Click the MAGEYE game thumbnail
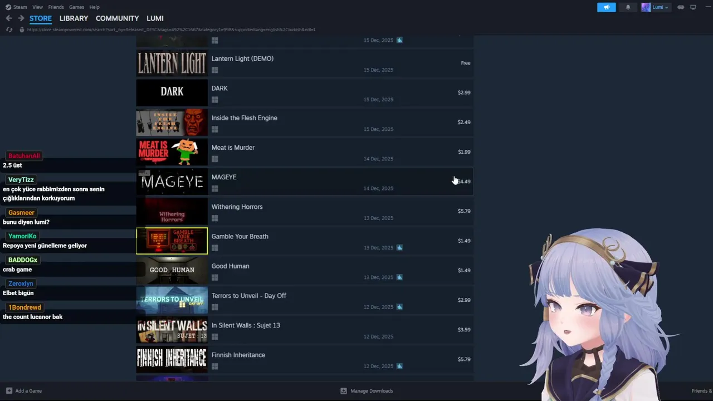Viewport: 713px width, 401px height. click(x=172, y=182)
